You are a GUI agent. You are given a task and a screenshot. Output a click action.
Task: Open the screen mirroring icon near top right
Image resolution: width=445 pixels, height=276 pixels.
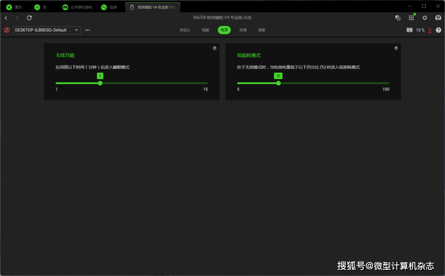click(397, 18)
